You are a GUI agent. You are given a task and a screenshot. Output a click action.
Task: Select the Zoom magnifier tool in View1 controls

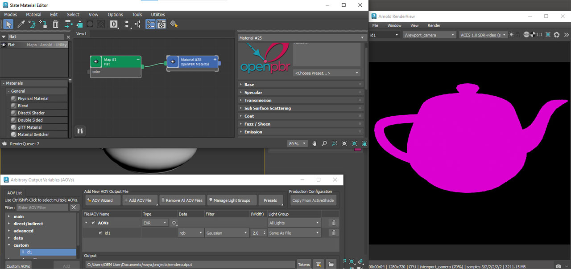(x=324, y=143)
